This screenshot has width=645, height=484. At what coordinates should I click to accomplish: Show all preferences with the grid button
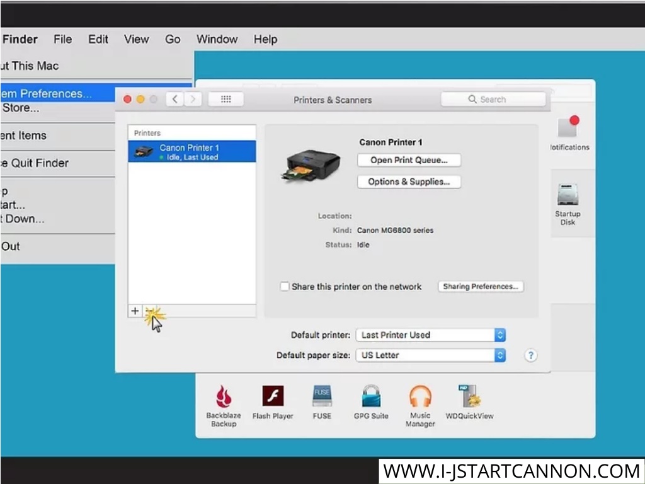click(x=226, y=99)
